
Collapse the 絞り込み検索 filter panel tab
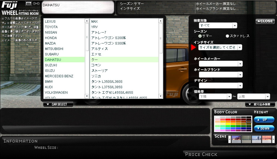[260, 104]
